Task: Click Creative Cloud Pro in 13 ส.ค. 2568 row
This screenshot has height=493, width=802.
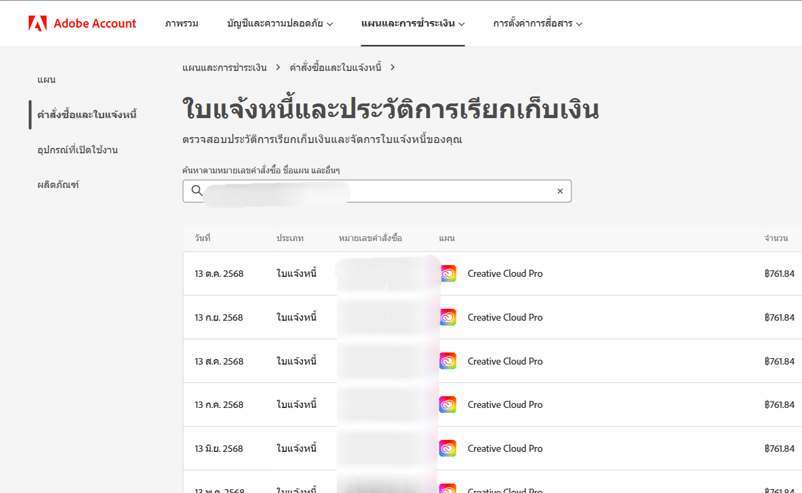Action: click(505, 361)
